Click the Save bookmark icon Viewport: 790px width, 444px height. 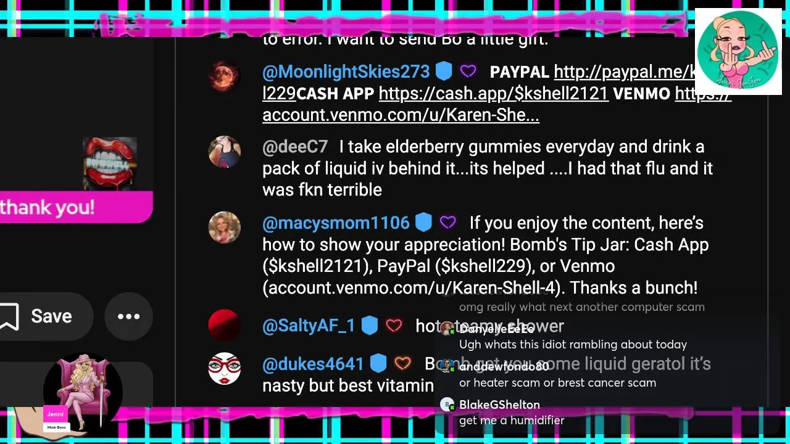tap(9, 316)
